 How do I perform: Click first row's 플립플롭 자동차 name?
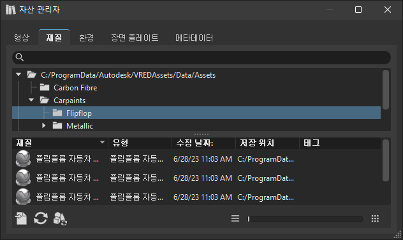(x=68, y=159)
